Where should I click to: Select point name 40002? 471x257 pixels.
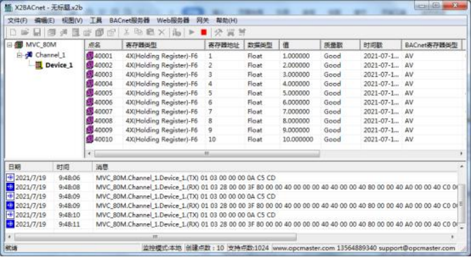[103, 65]
